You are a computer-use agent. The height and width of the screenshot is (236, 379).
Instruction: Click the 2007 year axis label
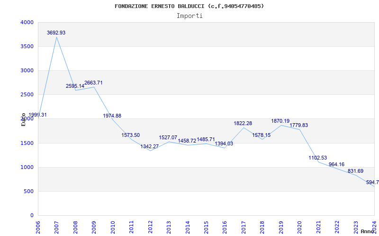56,227
